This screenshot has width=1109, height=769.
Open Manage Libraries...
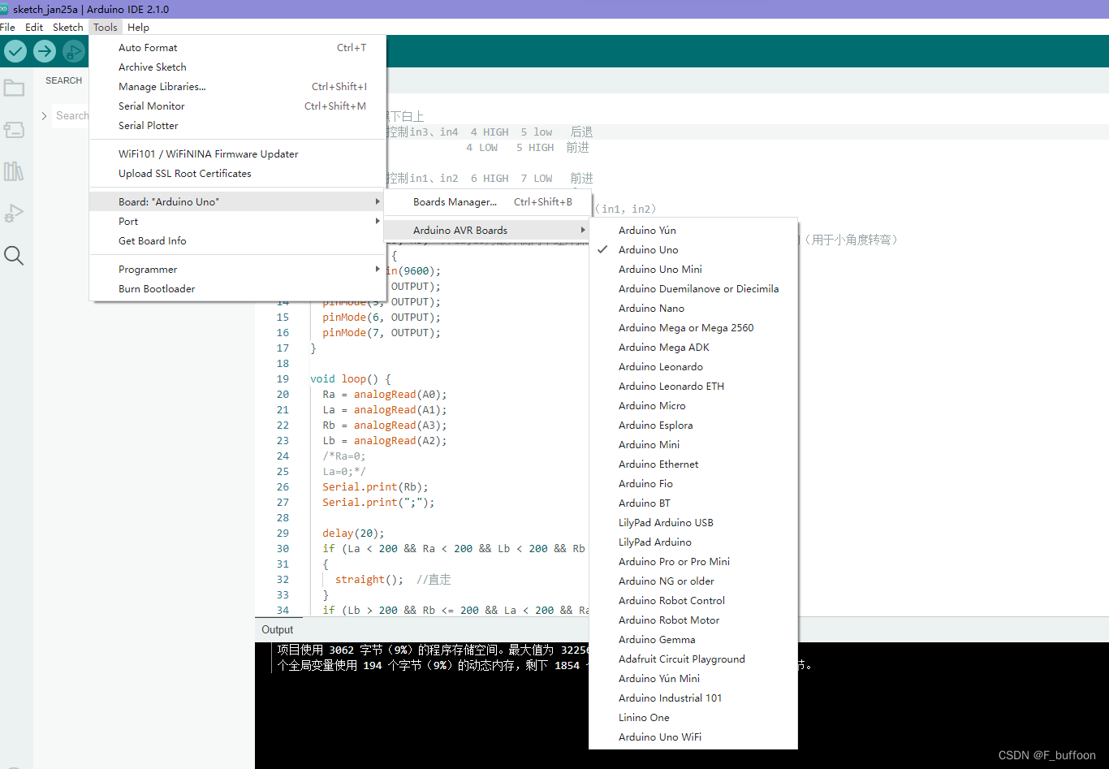[x=237, y=86]
